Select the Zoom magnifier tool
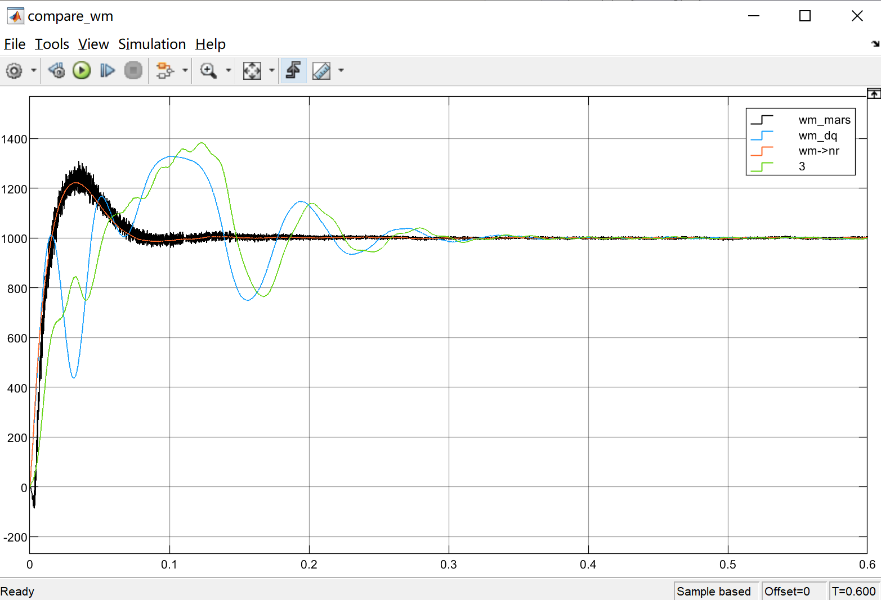 click(208, 71)
